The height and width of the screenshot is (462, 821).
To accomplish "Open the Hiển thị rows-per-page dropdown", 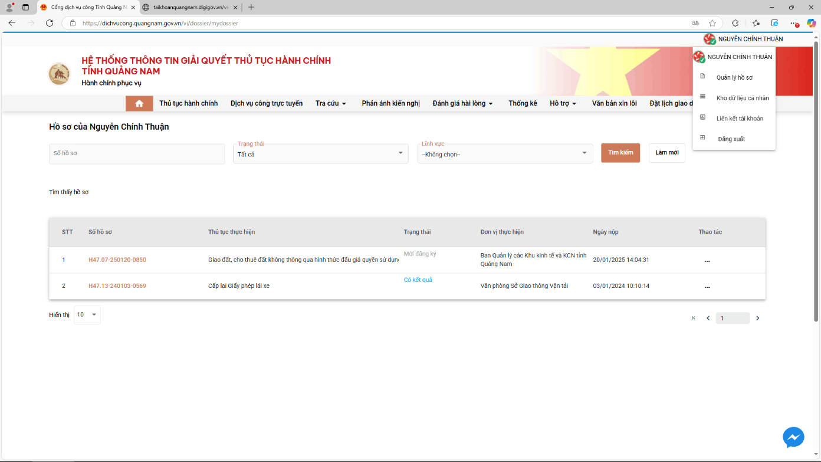I will [x=87, y=314].
